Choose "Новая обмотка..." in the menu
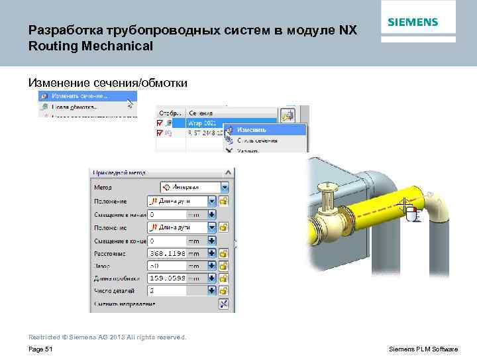 pyautogui.click(x=87, y=107)
